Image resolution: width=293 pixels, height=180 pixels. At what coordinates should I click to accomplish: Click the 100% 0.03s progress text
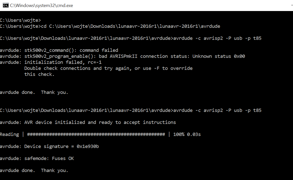[x=187, y=134]
